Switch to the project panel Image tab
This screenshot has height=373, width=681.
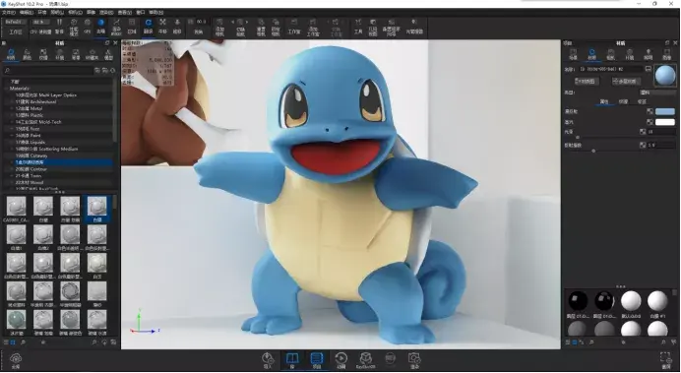click(666, 54)
